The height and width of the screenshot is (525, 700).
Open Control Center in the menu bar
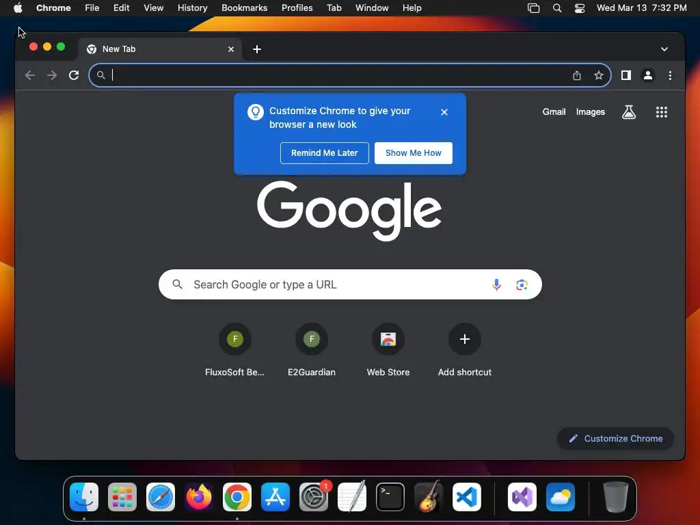pos(580,8)
